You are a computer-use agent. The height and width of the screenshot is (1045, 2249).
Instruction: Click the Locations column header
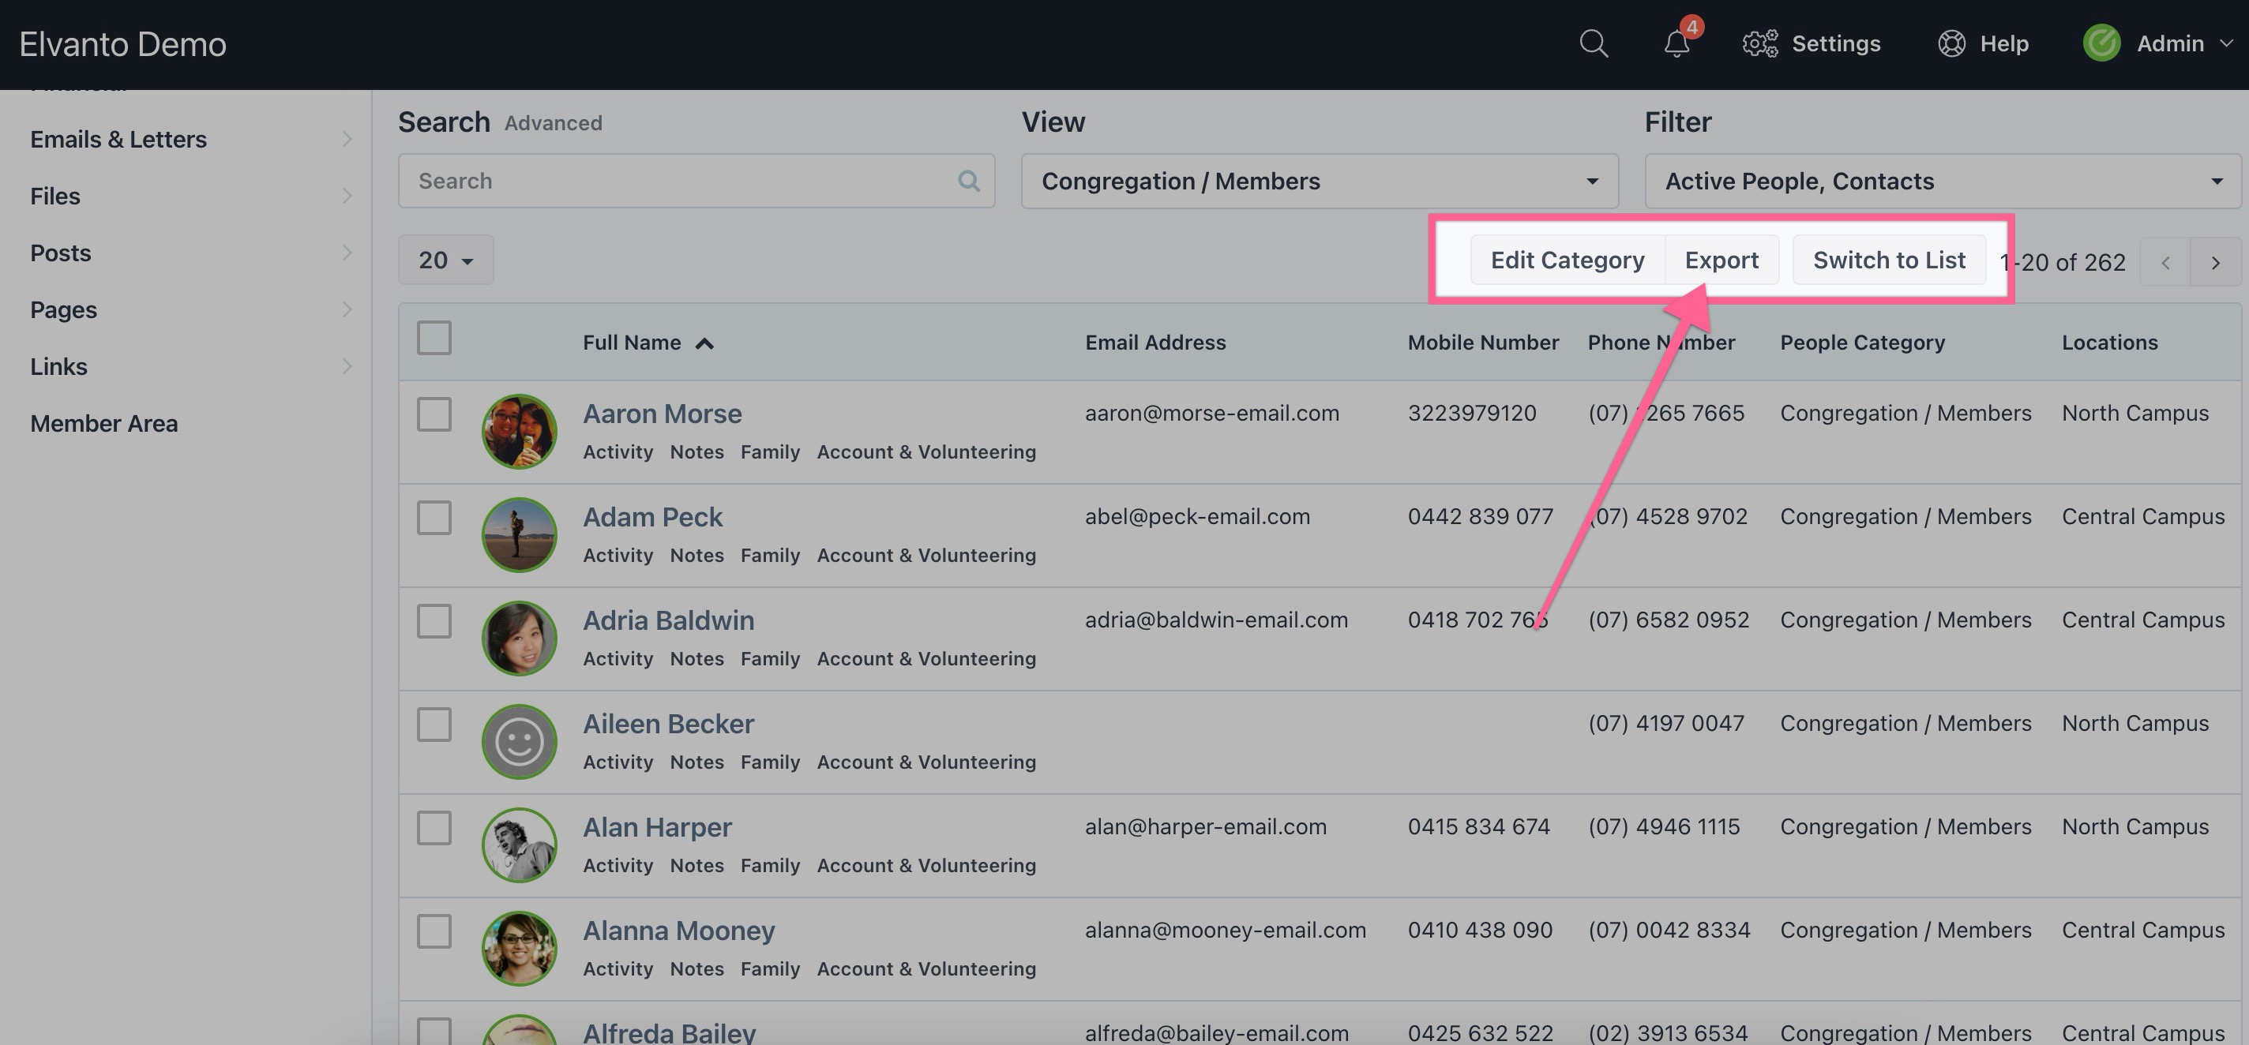(x=2109, y=343)
